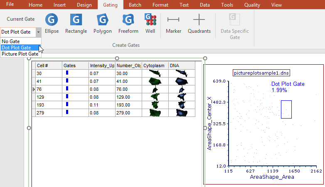The image size is (325, 187).
Task: Click the Intensity_Up column header
Action: (x=102, y=66)
